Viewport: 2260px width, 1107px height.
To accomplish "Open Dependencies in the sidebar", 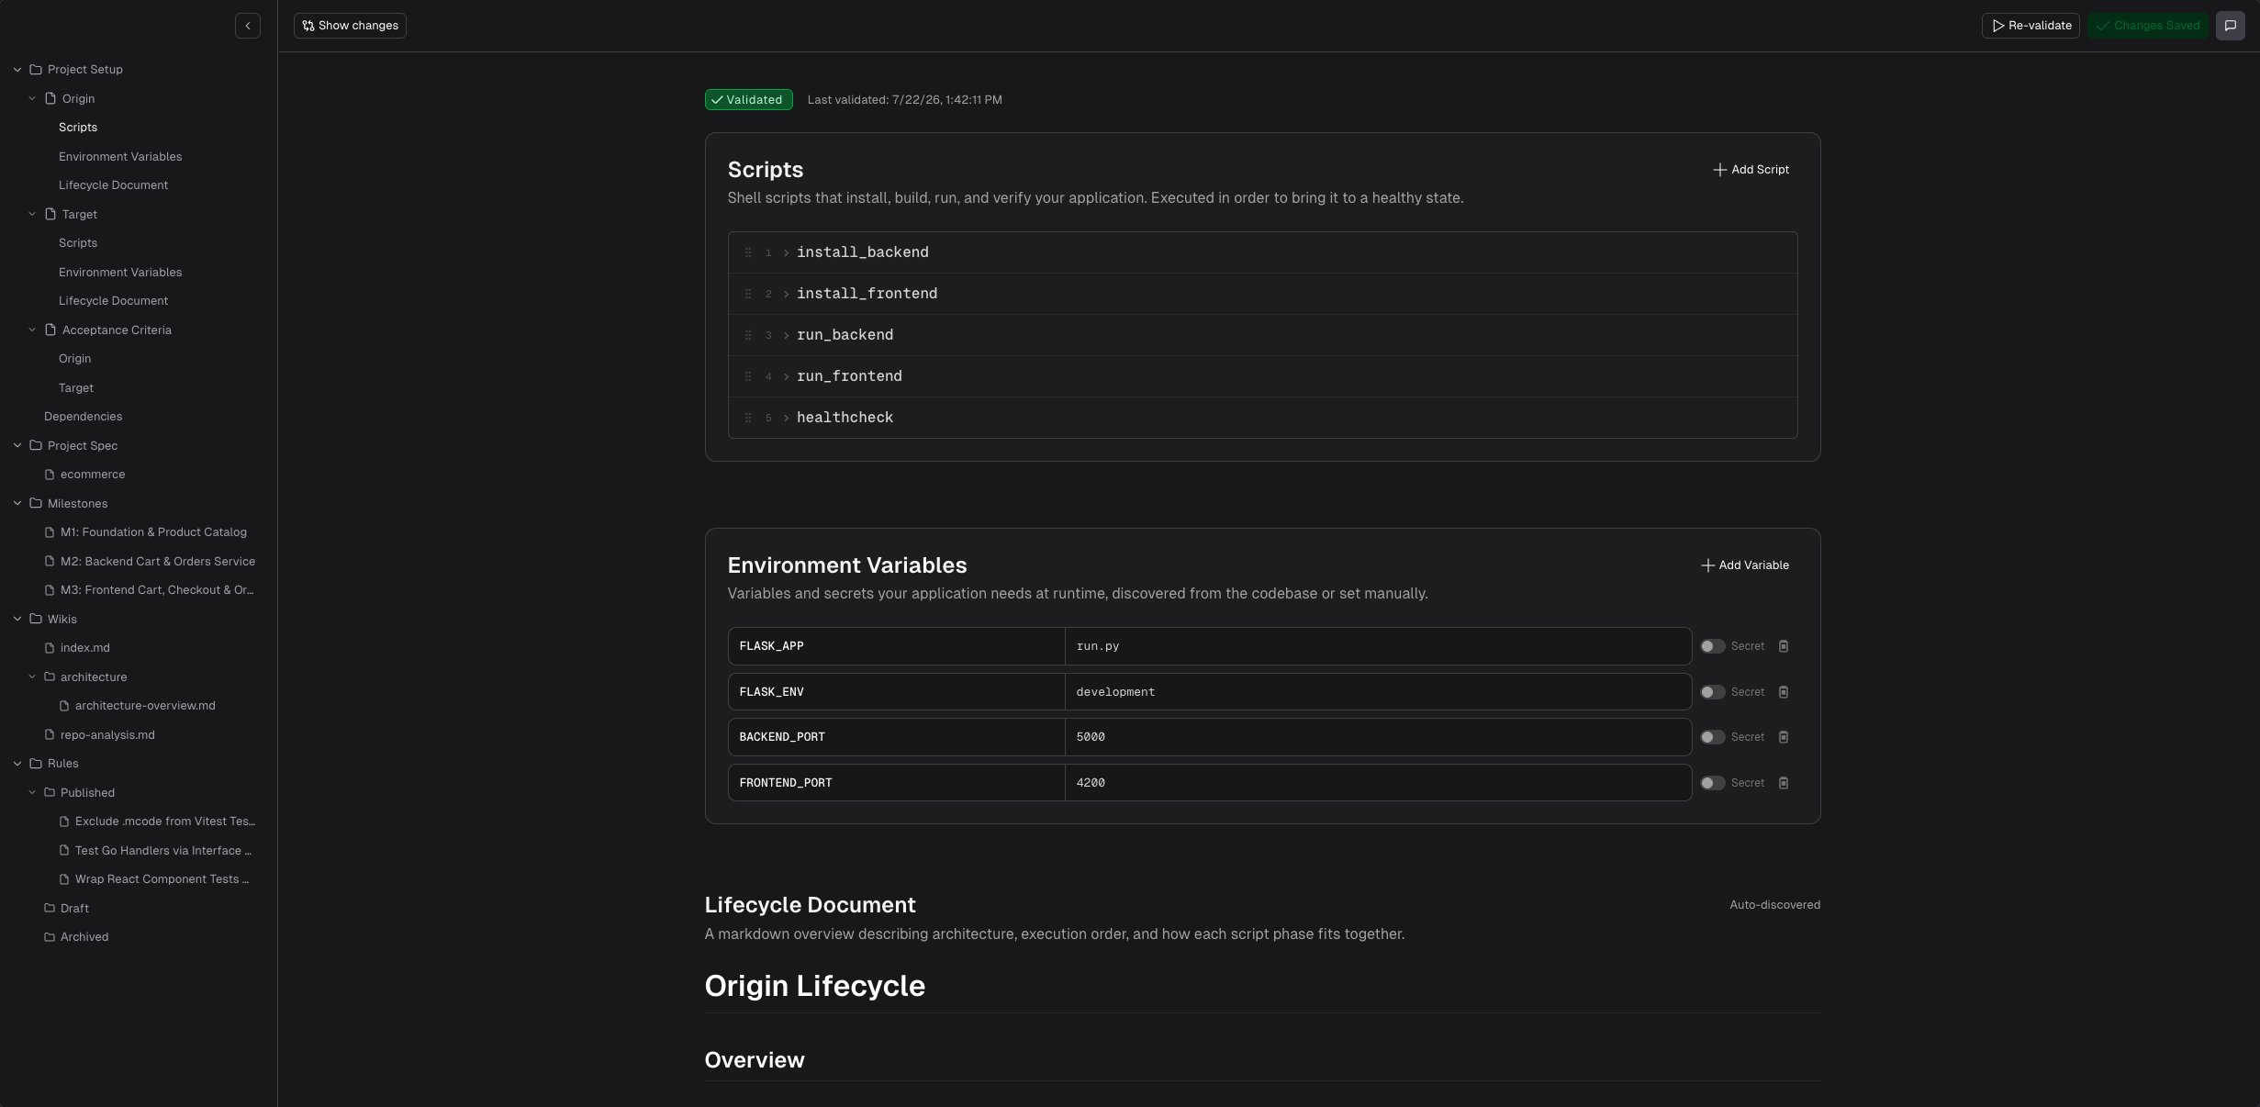I will (83, 417).
